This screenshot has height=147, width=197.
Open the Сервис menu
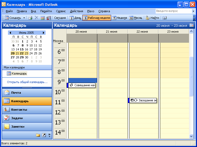coord(61,11)
